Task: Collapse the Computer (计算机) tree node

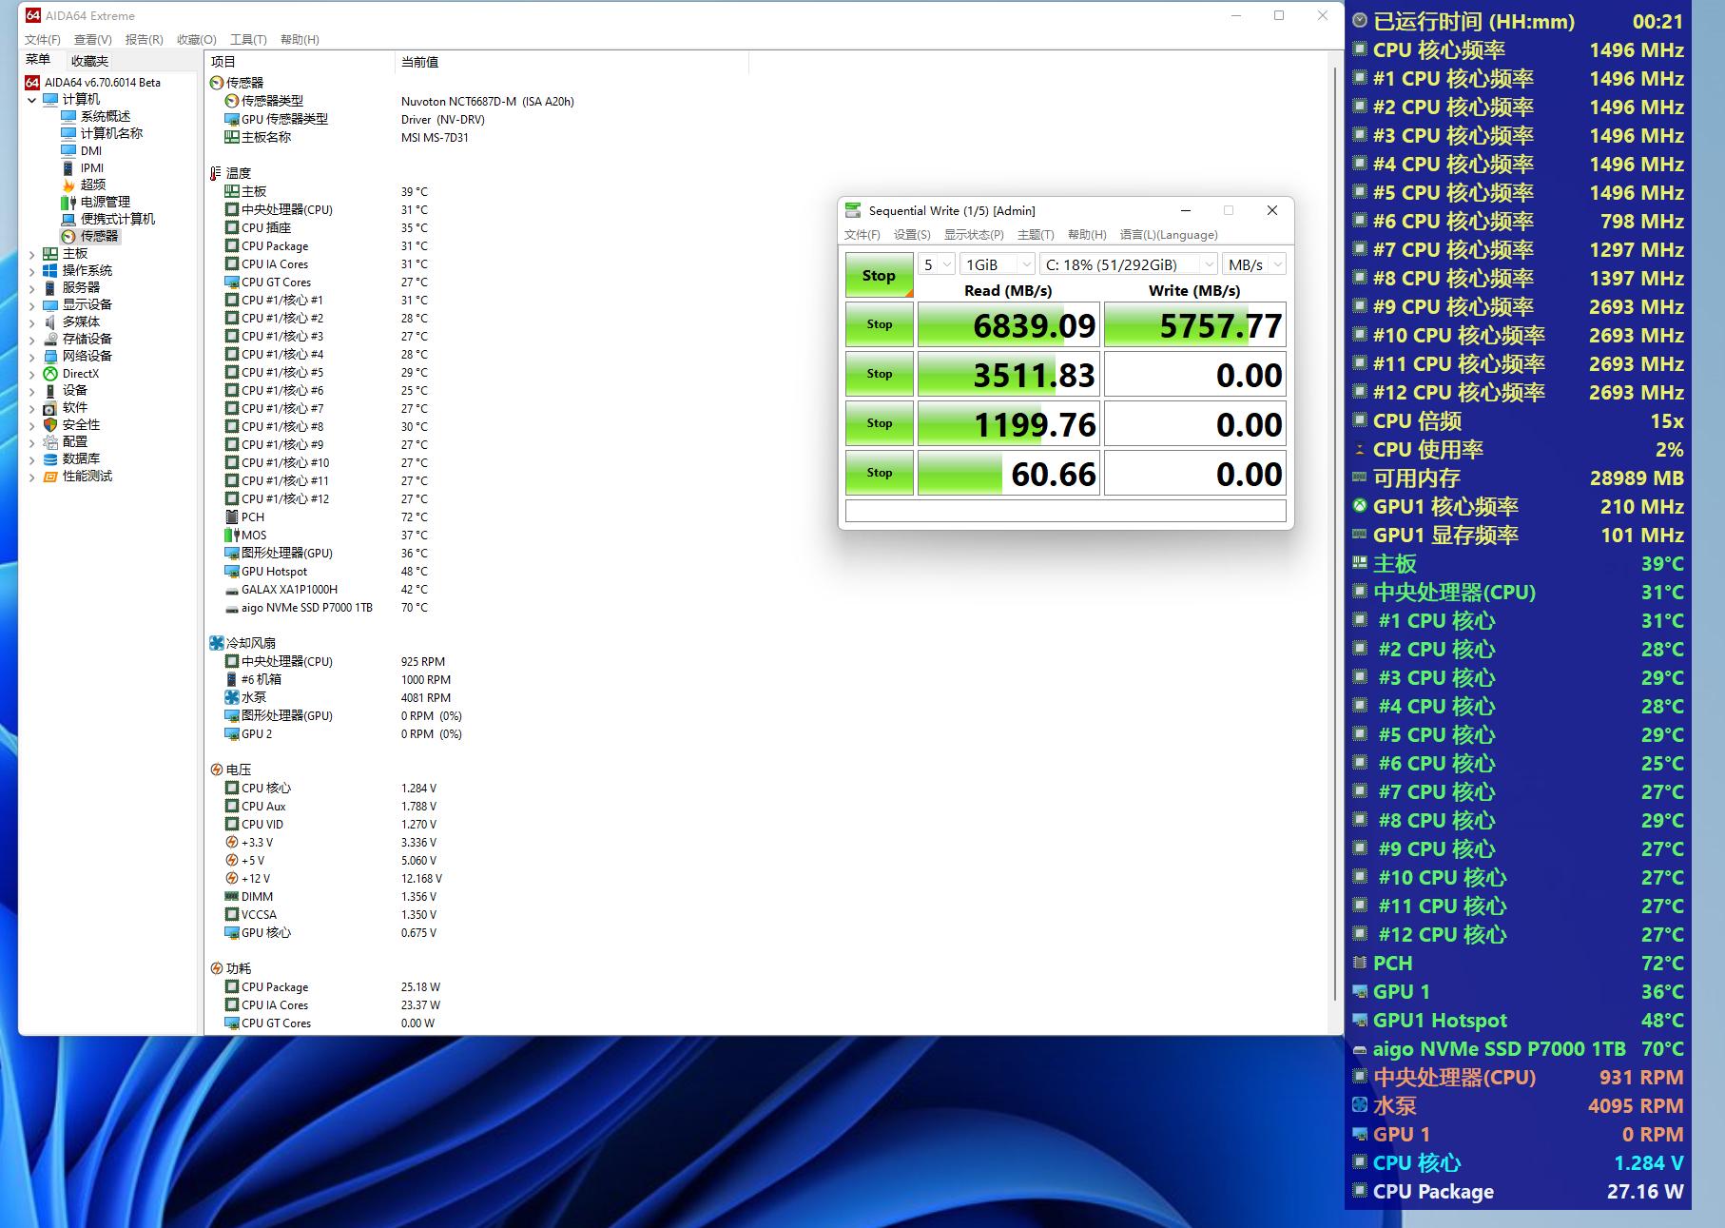Action: [x=32, y=100]
